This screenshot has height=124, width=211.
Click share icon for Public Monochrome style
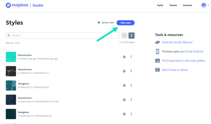pyautogui.click(x=124, y=100)
